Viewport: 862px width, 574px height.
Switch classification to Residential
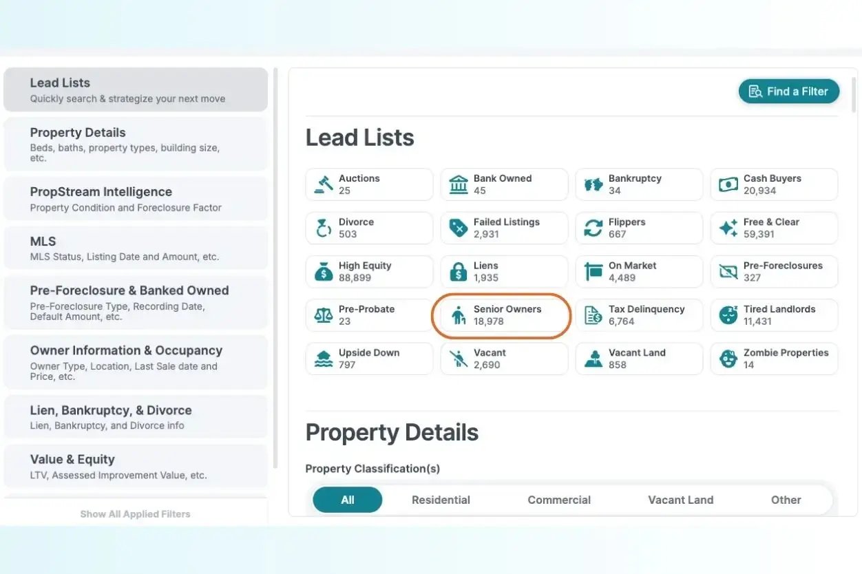pyautogui.click(x=441, y=500)
